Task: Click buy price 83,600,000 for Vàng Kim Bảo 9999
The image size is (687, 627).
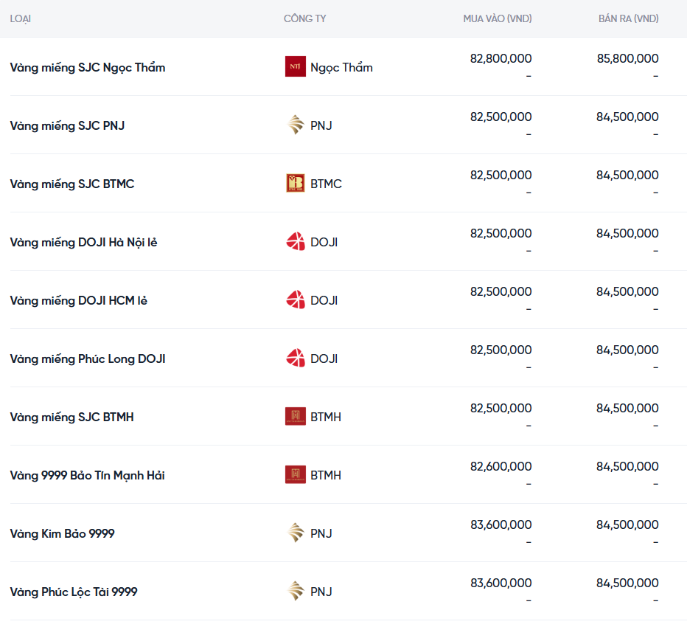Action: 501,525
